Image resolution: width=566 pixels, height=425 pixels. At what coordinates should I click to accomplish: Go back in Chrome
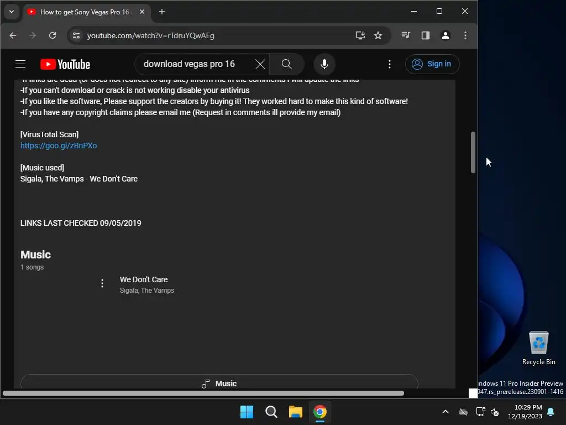(13, 35)
